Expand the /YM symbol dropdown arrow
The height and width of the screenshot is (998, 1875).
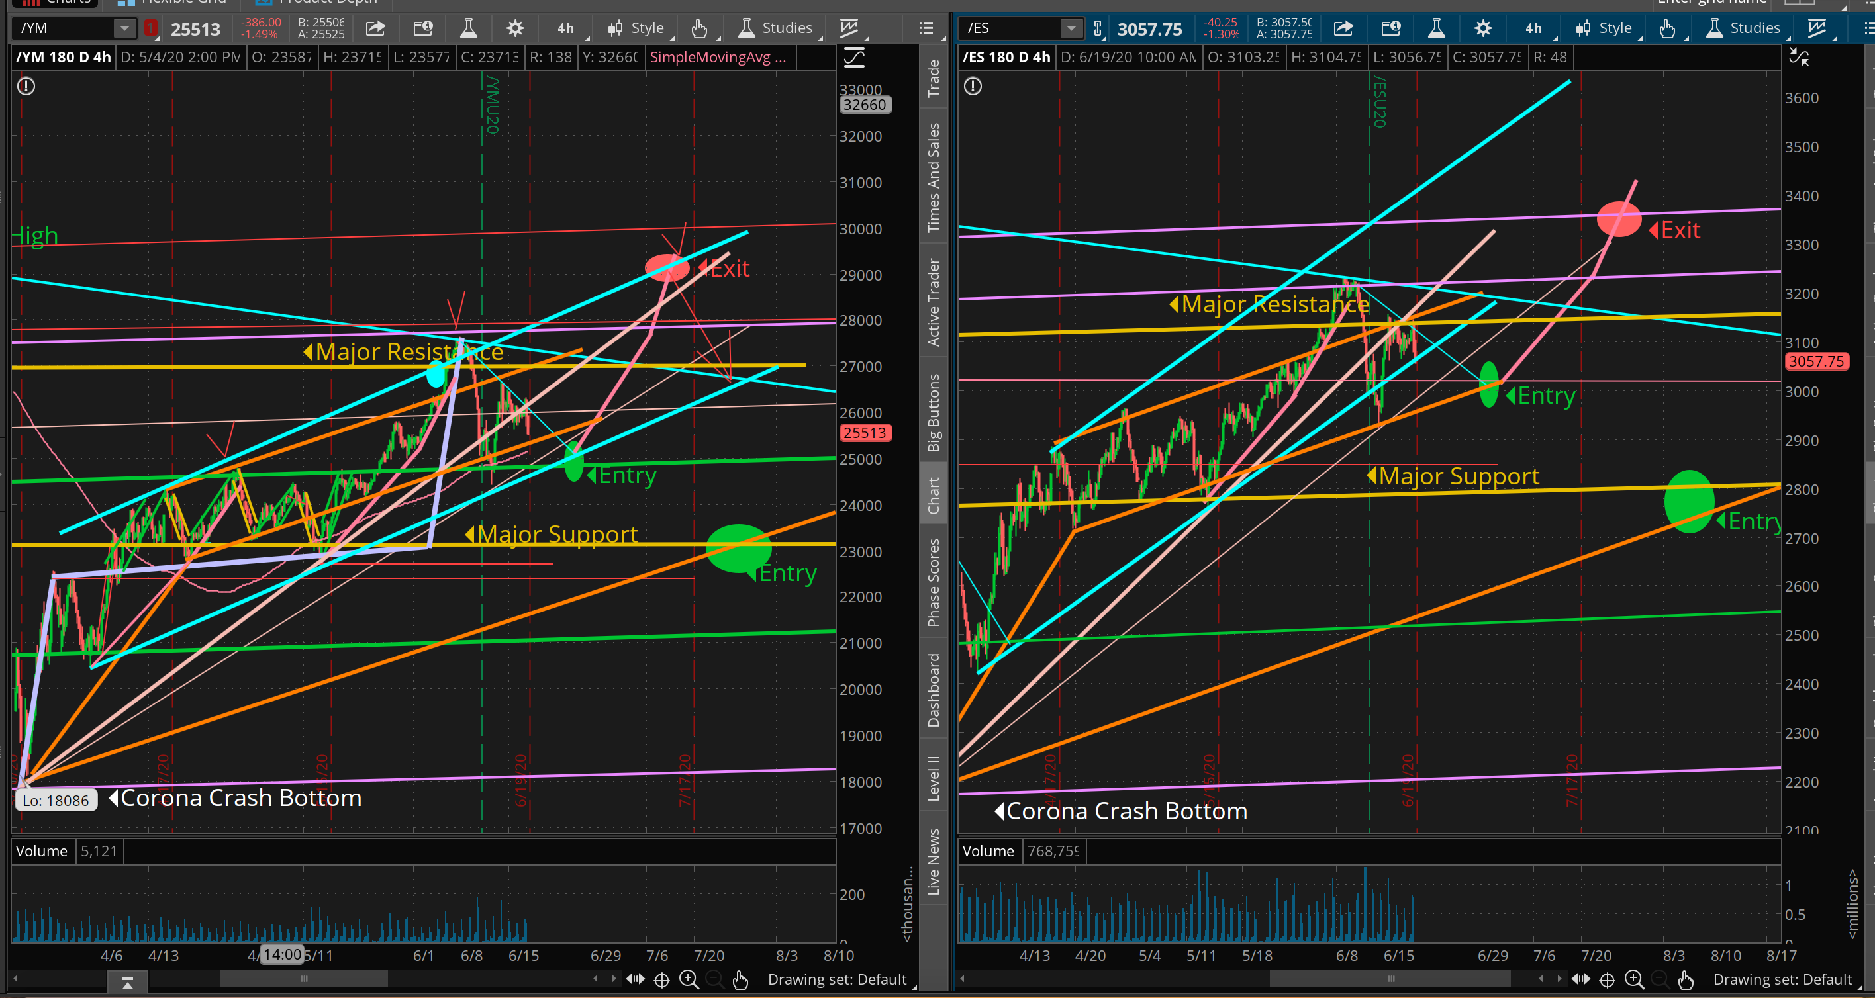click(x=124, y=28)
